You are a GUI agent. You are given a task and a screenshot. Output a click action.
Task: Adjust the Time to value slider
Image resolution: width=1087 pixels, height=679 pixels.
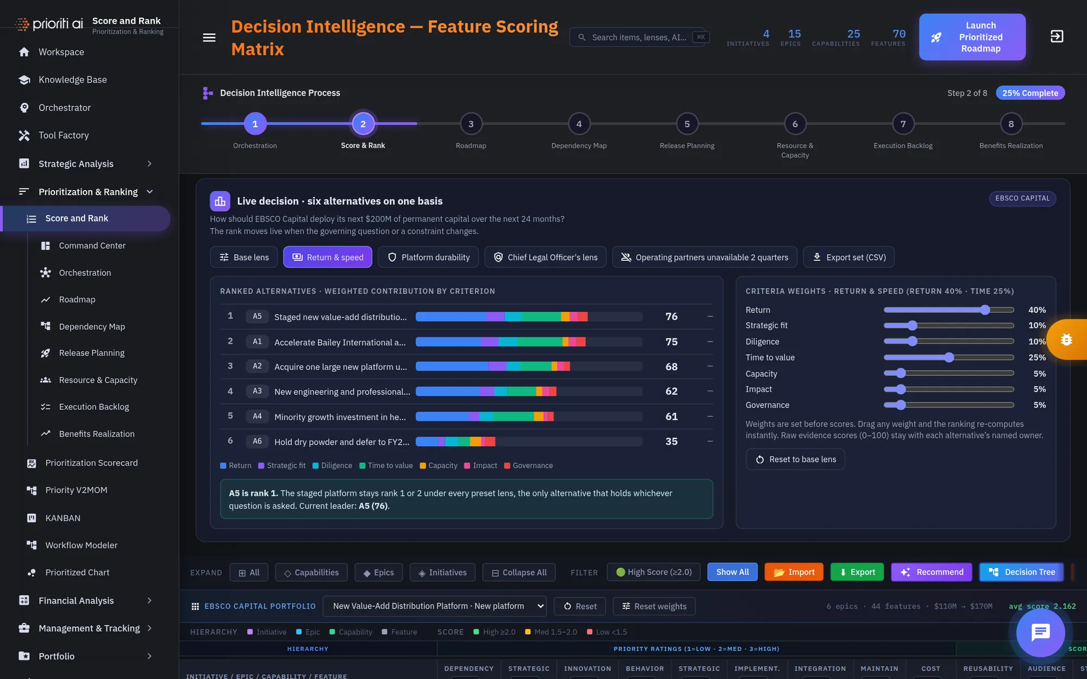point(949,357)
